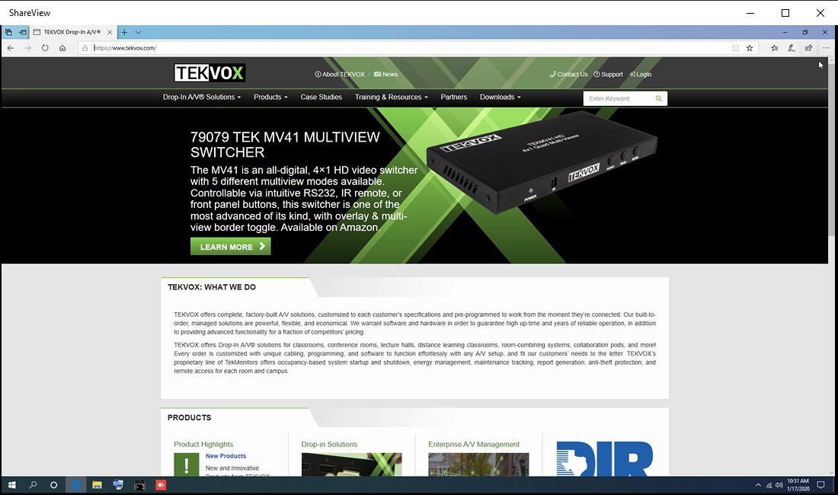Click the TEKVOX logo
This screenshot has height=495, width=838.
point(209,72)
